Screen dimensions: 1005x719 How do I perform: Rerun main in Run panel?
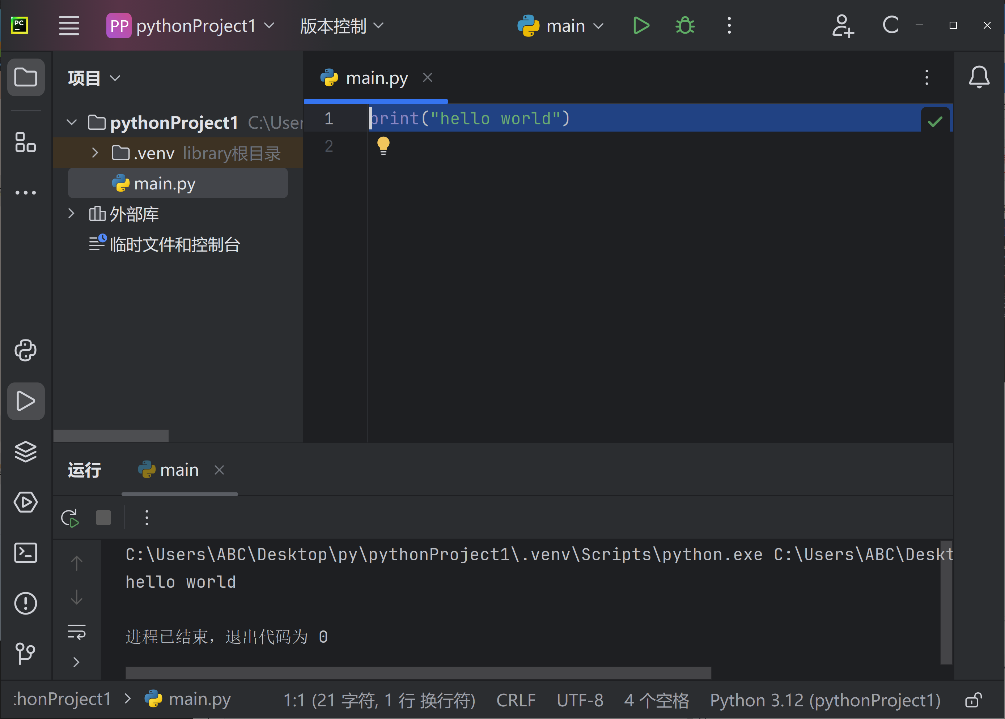[x=70, y=518]
